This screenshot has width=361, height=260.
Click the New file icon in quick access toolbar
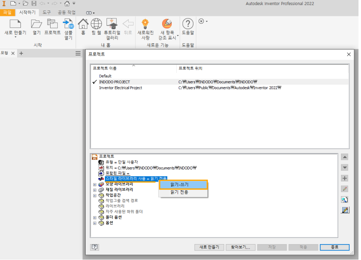point(13,3)
